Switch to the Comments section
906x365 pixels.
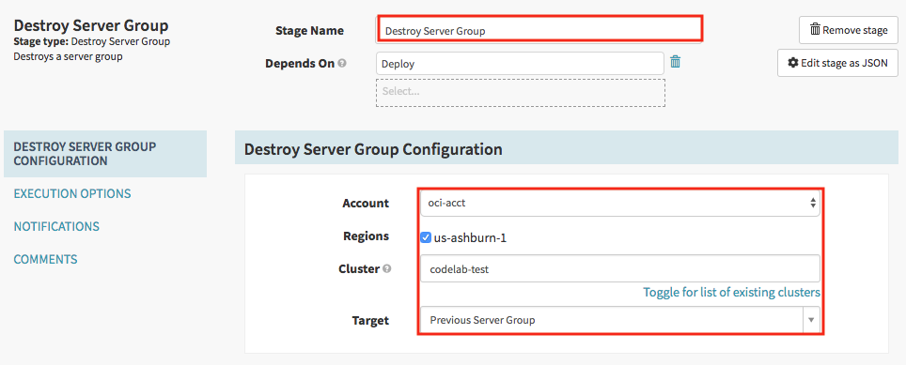click(46, 260)
